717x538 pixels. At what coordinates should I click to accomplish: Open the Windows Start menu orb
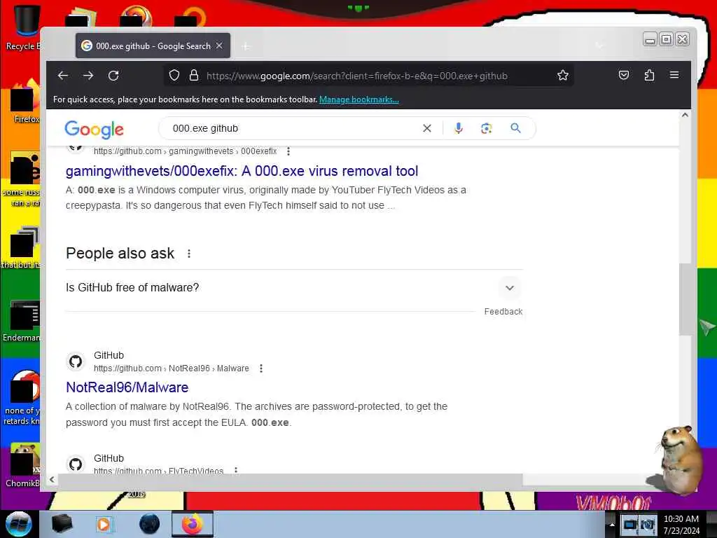(x=18, y=524)
